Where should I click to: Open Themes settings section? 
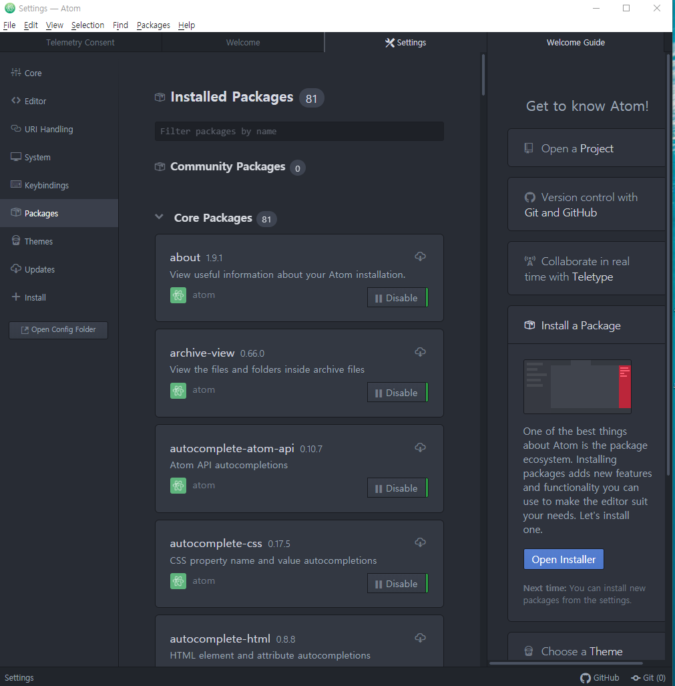click(59, 241)
